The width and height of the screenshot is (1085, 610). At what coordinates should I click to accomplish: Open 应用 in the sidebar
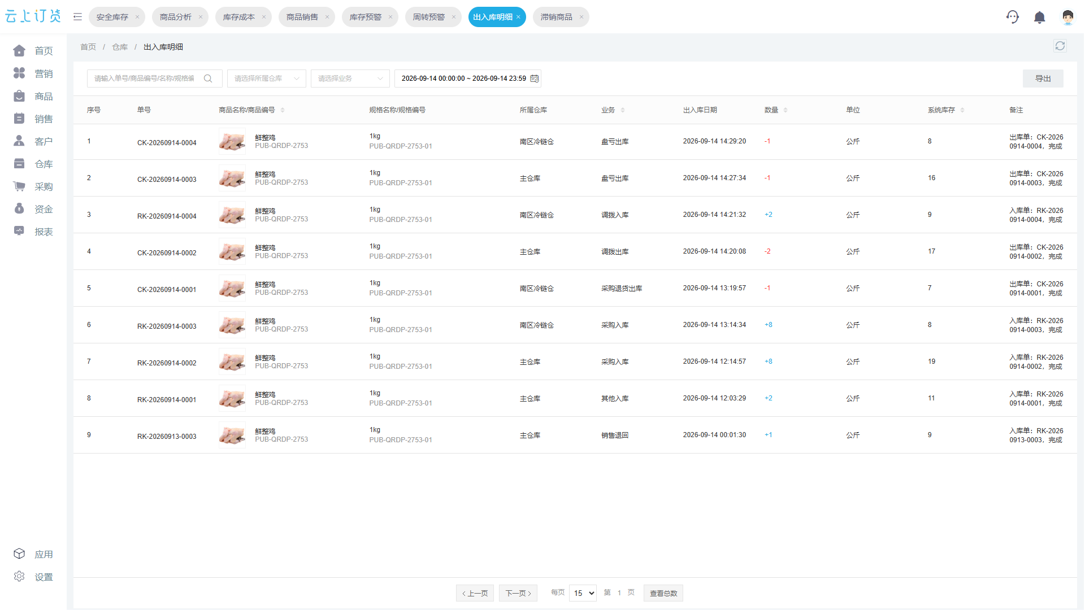point(33,554)
